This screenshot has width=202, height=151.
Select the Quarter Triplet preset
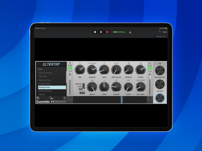[52, 84]
